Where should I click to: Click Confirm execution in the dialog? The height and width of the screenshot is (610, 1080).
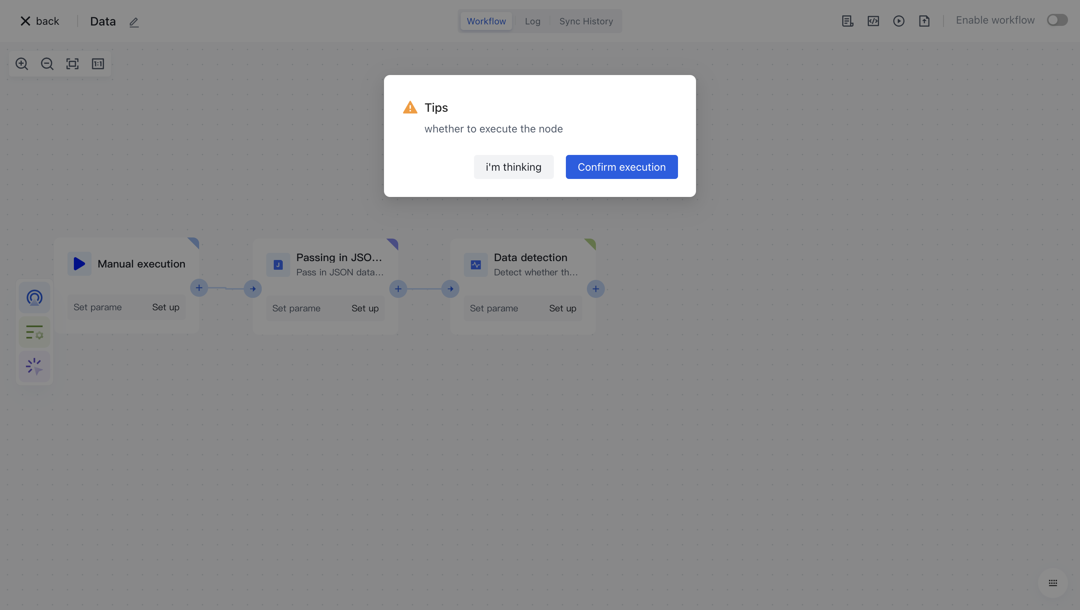pos(621,167)
